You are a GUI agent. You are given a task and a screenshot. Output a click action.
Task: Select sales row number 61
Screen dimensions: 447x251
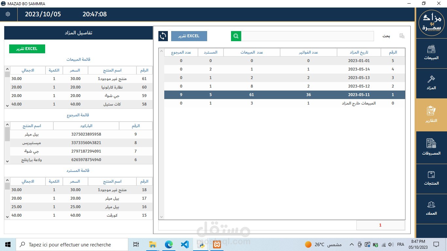click(81, 79)
